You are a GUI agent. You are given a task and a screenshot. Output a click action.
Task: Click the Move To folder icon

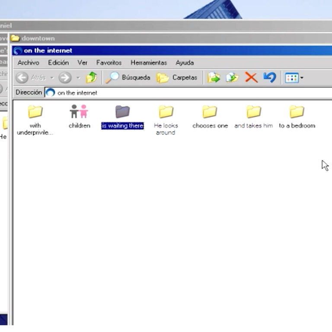(x=214, y=78)
